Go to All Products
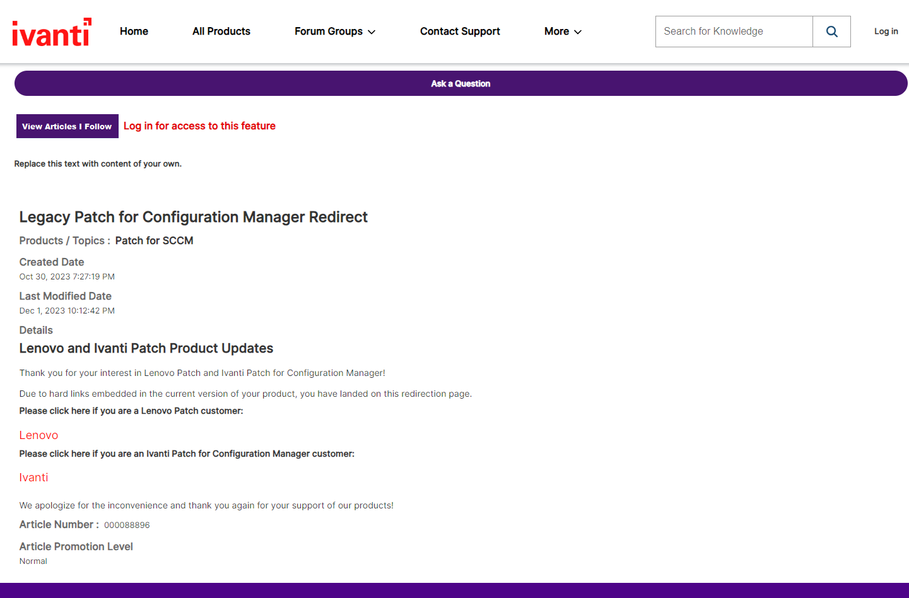 point(221,32)
